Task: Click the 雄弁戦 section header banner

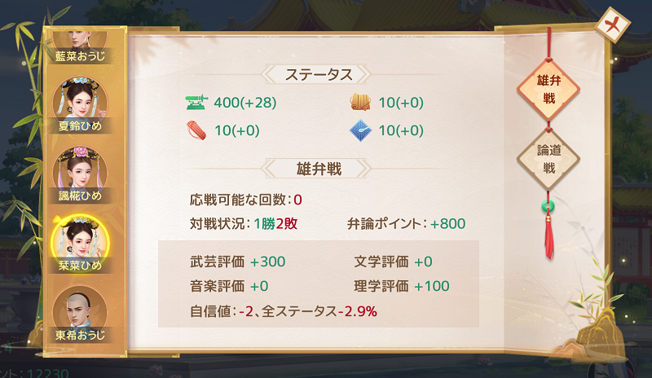Action: point(318,169)
